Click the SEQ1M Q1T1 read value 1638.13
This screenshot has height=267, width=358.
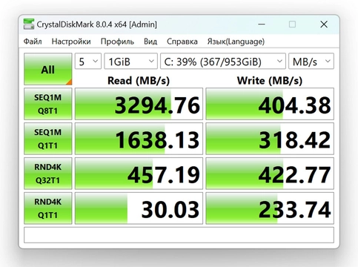[139, 139]
